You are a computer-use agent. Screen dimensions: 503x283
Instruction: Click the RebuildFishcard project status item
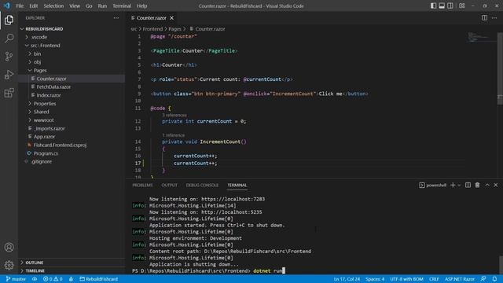(x=99, y=279)
